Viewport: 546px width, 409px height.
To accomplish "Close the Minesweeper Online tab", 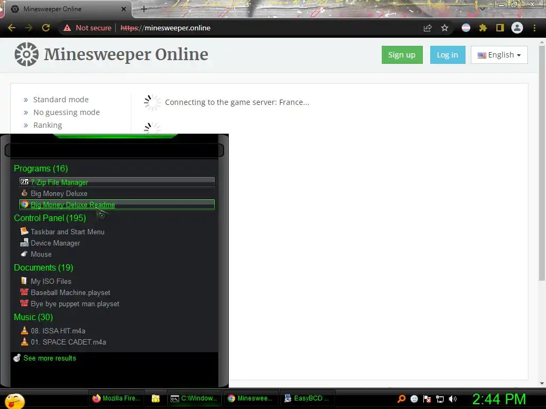I will coord(124,9).
